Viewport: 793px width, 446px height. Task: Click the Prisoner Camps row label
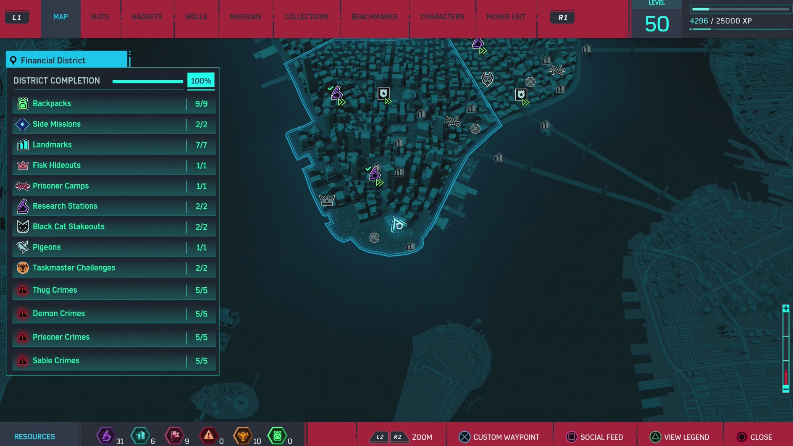pos(61,186)
